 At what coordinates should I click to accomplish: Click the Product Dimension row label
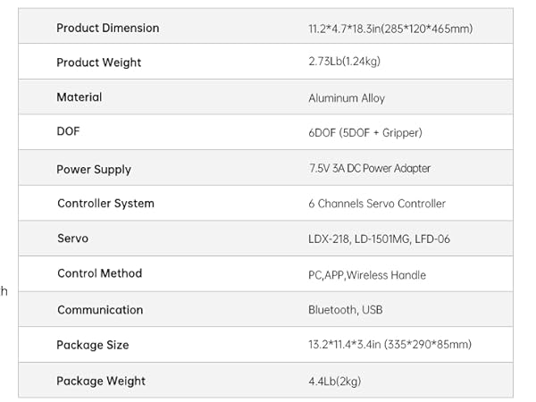click(107, 28)
